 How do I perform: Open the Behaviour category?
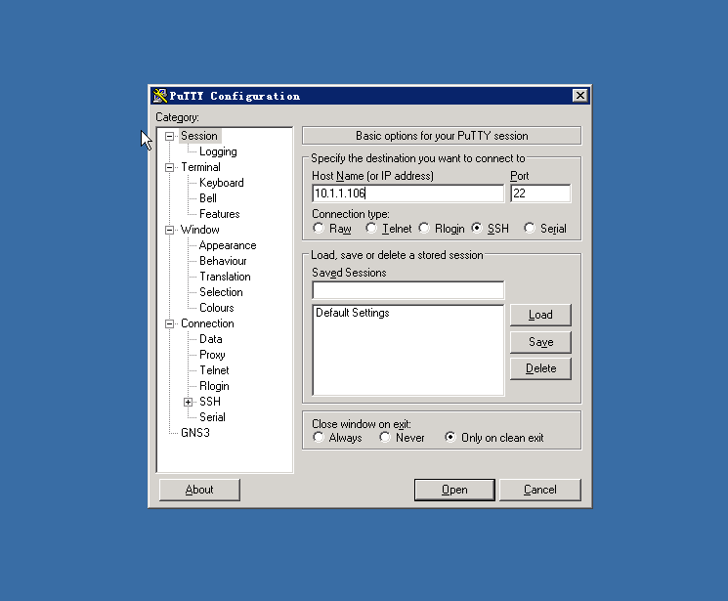[223, 261]
